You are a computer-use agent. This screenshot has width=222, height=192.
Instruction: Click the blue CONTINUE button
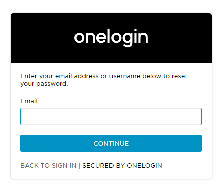[111, 143]
